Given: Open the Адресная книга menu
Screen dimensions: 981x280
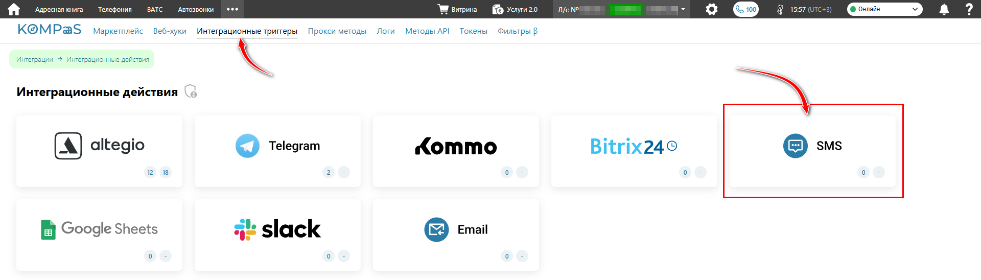Looking at the screenshot, I should (59, 9).
